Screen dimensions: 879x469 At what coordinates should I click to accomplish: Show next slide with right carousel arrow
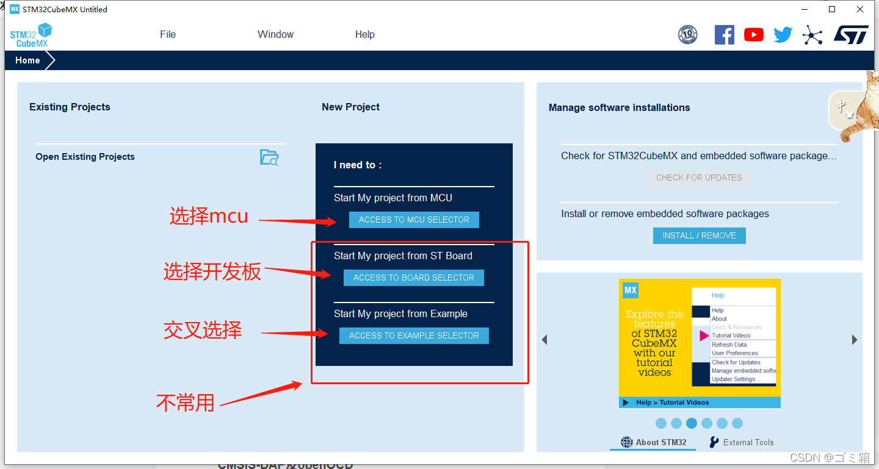[855, 340]
